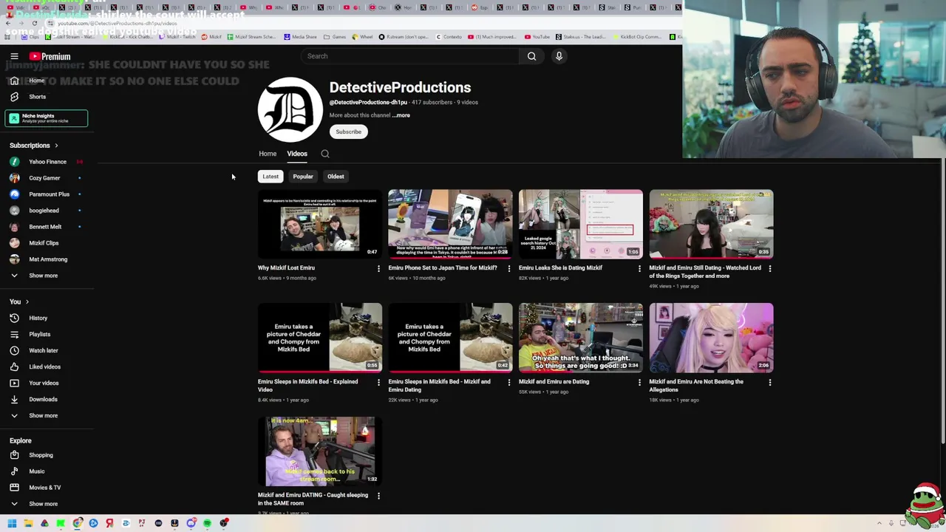Click into the YouTube search field
The height and width of the screenshot is (532, 946).
(x=410, y=56)
